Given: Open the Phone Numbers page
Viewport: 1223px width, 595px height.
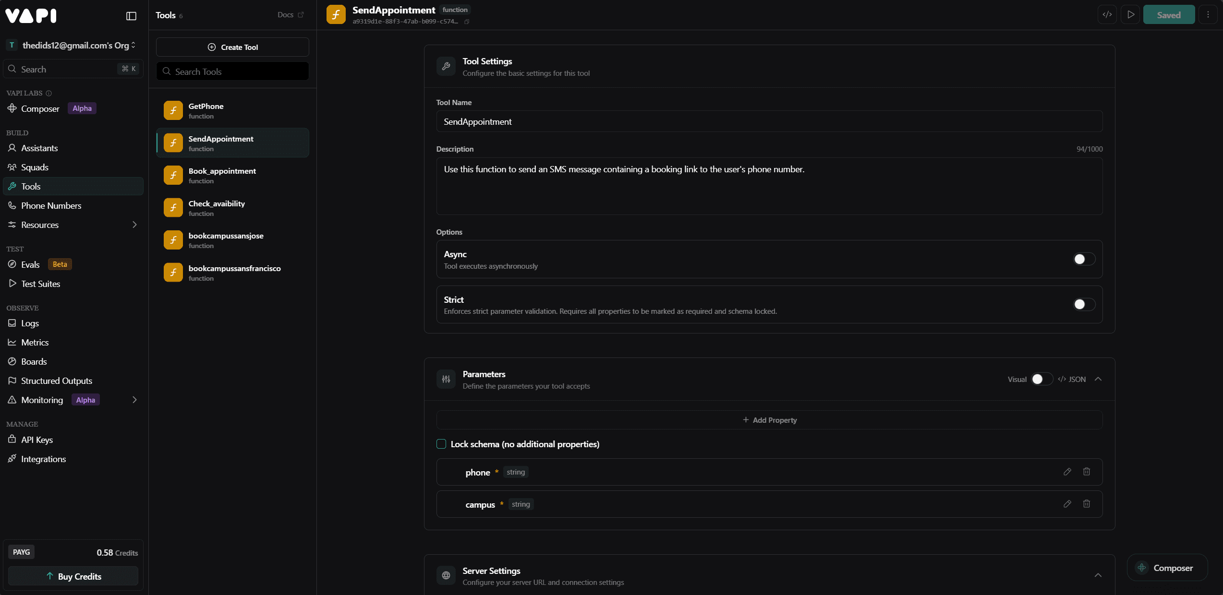Looking at the screenshot, I should [50, 205].
